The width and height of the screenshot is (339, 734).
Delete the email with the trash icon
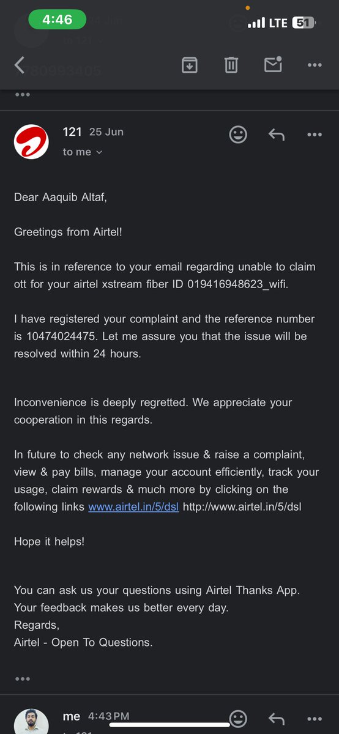point(231,65)
